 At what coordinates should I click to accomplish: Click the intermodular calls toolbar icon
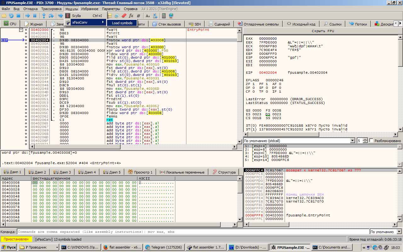tap(155, 15)
